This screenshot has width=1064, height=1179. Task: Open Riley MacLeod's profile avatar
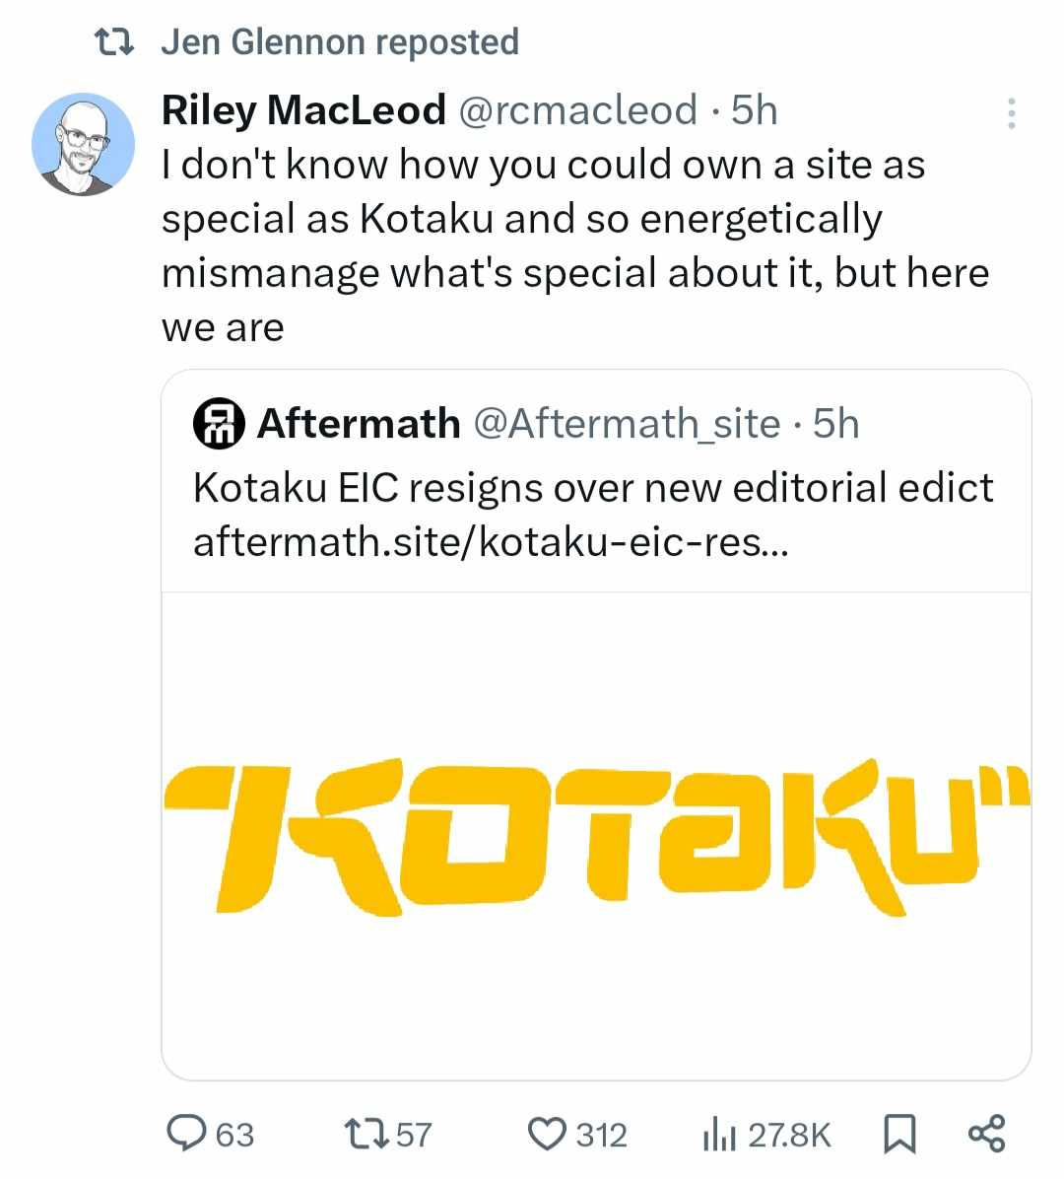click(84, 144)
